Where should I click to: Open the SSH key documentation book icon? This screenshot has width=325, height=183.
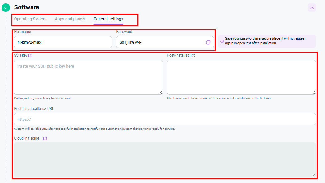[30, 56]
